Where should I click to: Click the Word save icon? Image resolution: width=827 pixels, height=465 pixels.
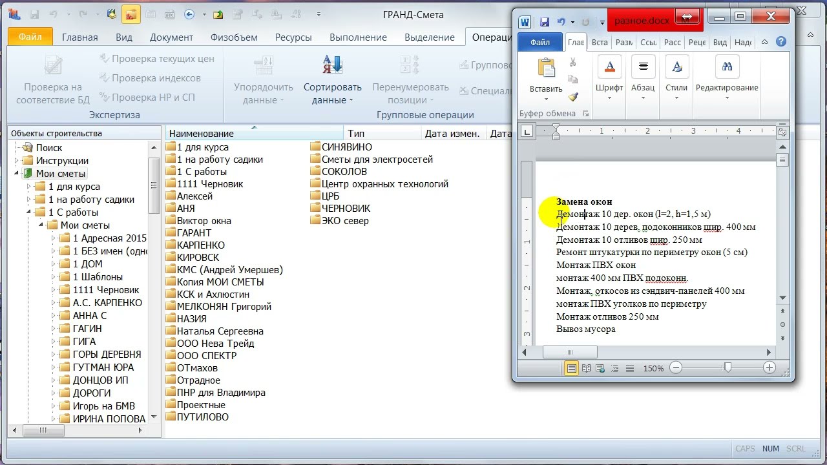pyautogui.click(x=545, y=22)
